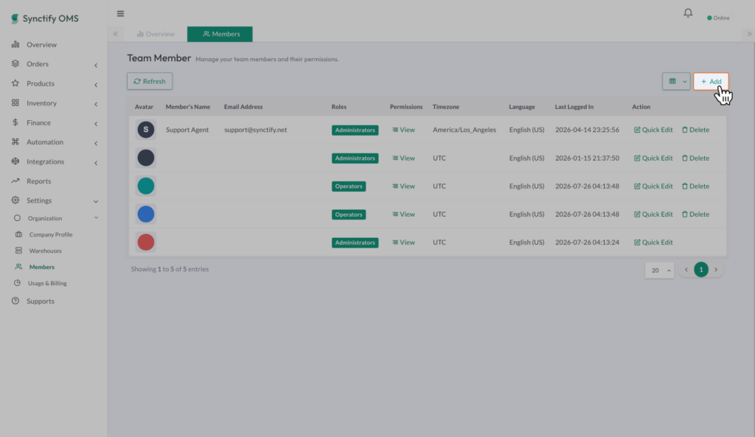Click page number 1 button
The width and height of the screenshot is (755, 437).
[701, 270]
